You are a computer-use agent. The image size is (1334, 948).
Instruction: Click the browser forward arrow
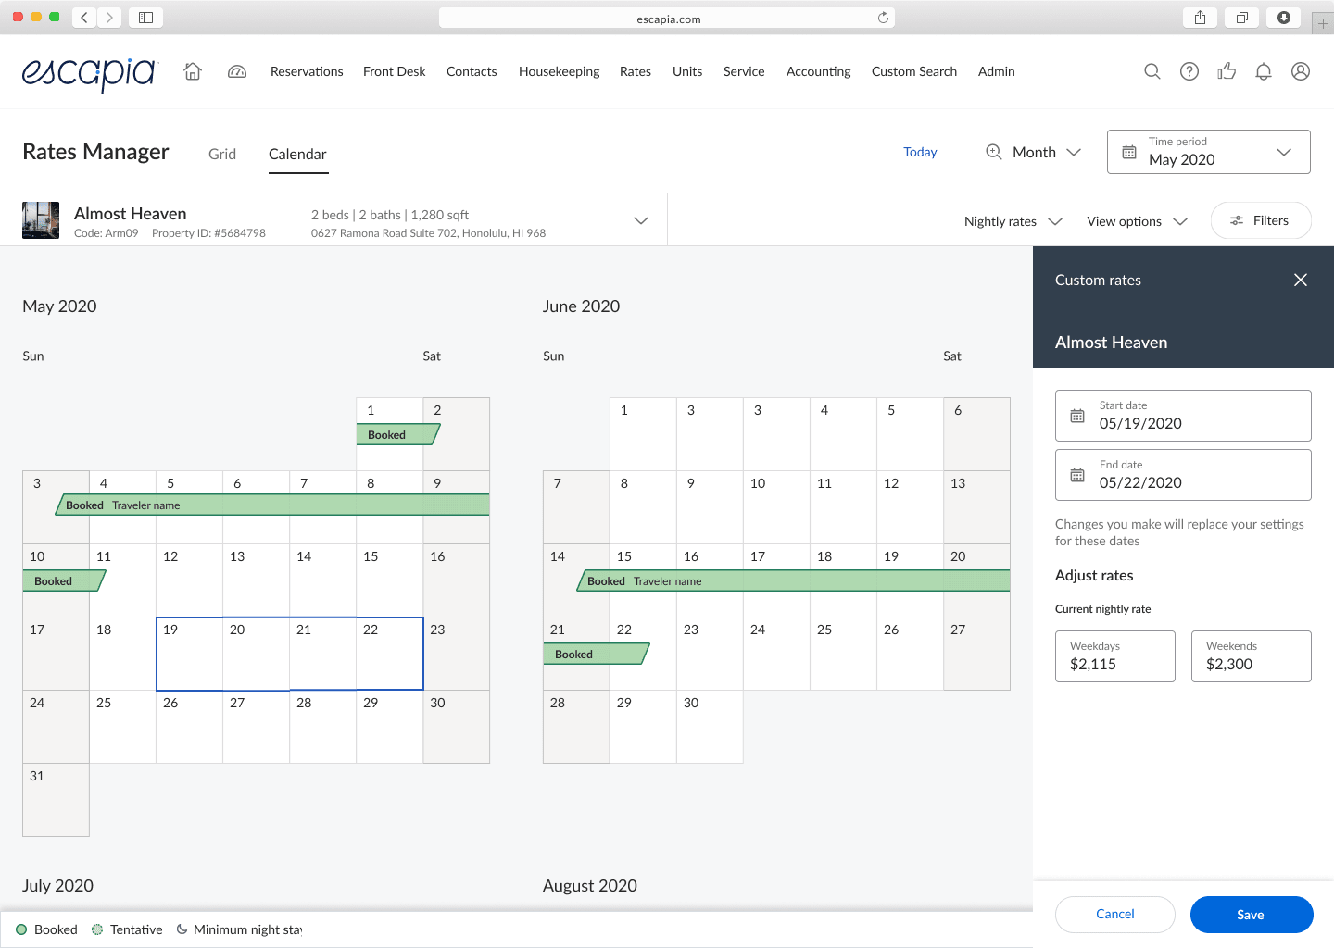(109, 17)
